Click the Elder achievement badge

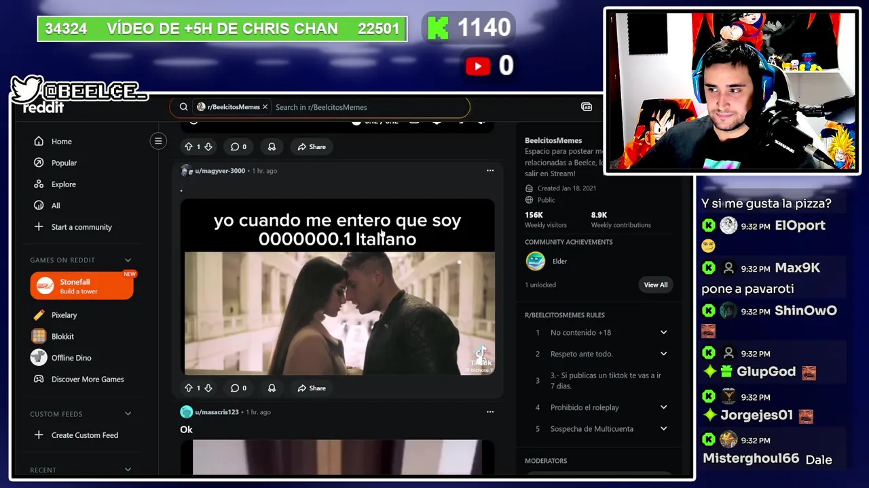536,261
